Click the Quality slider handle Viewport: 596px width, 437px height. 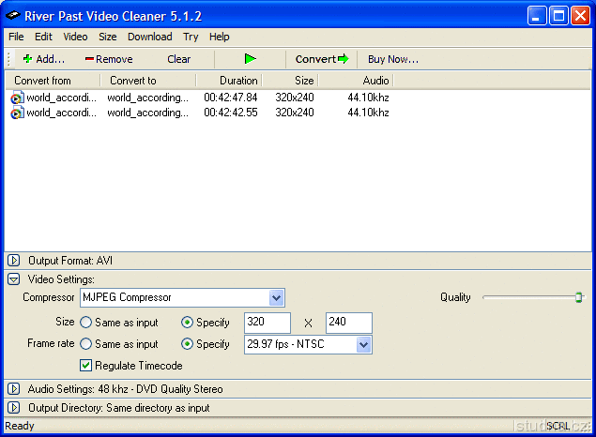coord(578,297)
